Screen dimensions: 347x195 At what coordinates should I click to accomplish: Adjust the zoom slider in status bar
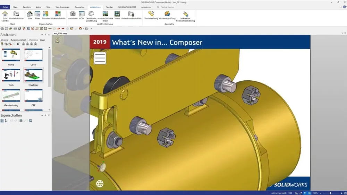pos(331,193)
